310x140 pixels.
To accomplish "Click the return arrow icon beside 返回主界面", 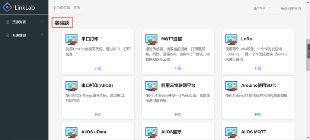I will click(x=282, y=9).
